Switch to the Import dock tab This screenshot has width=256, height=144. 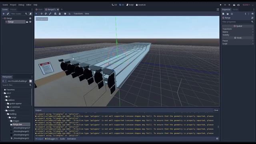pos(13,10)
